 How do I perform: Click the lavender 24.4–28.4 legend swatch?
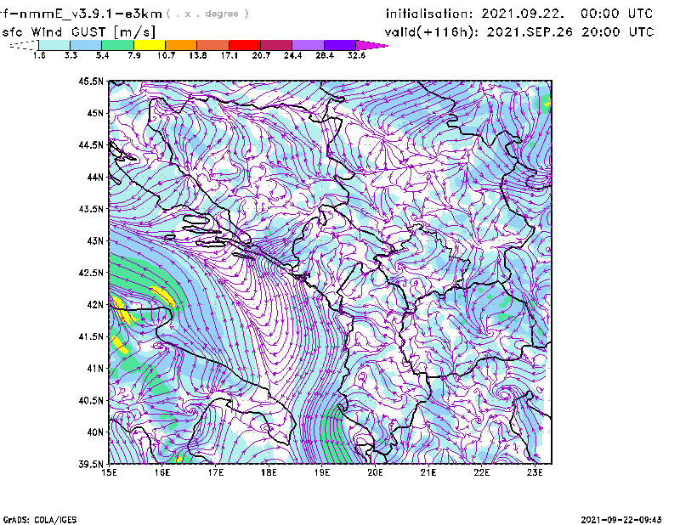[308, 45]
